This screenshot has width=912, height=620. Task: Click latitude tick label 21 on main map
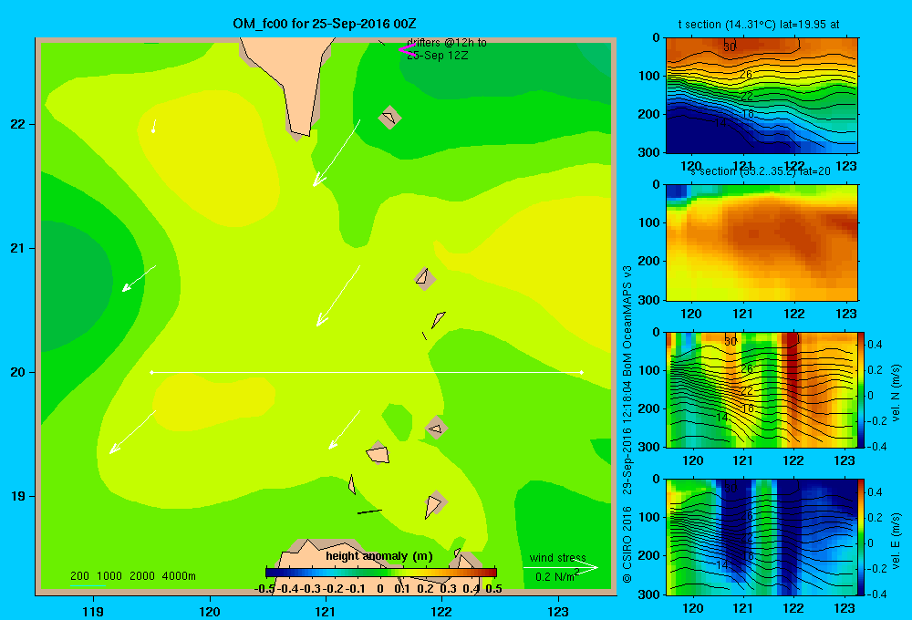18,248
